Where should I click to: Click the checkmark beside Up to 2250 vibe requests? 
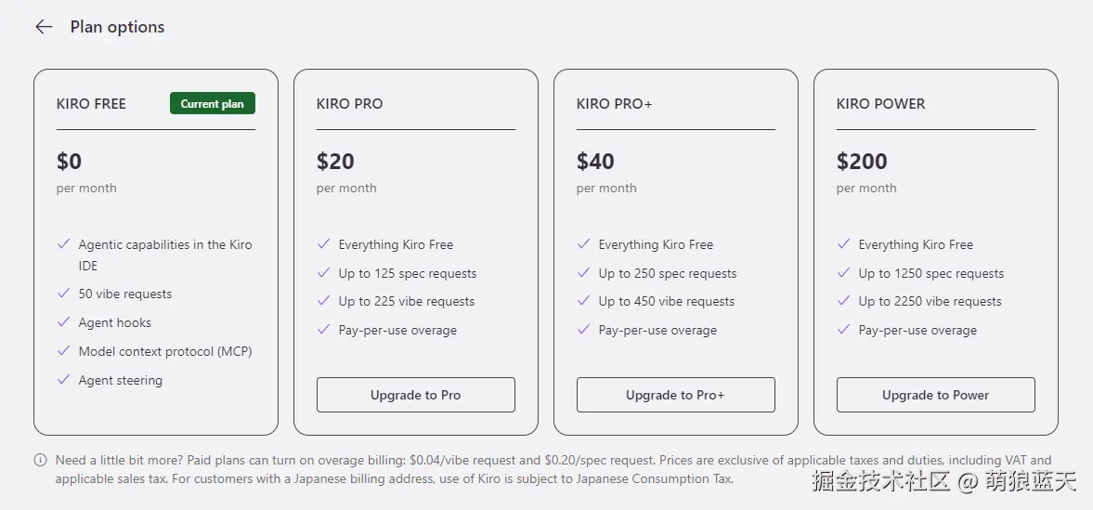[x=843, y=301]
